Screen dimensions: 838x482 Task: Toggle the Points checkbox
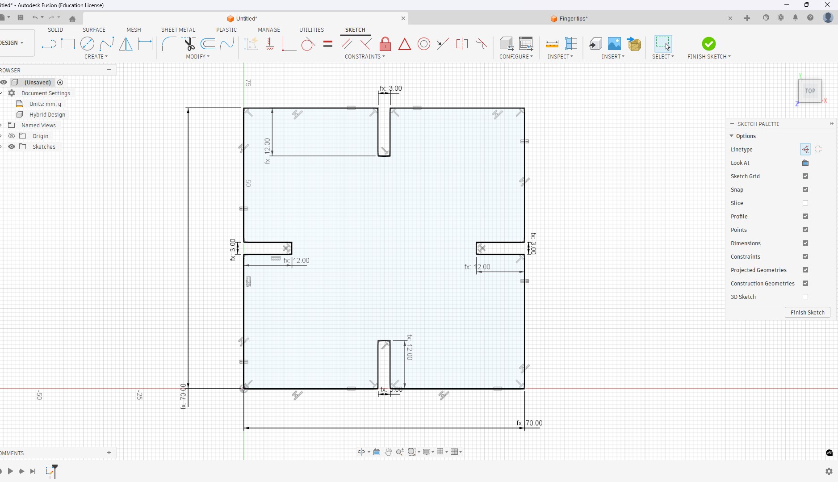(x=805, y=230)
